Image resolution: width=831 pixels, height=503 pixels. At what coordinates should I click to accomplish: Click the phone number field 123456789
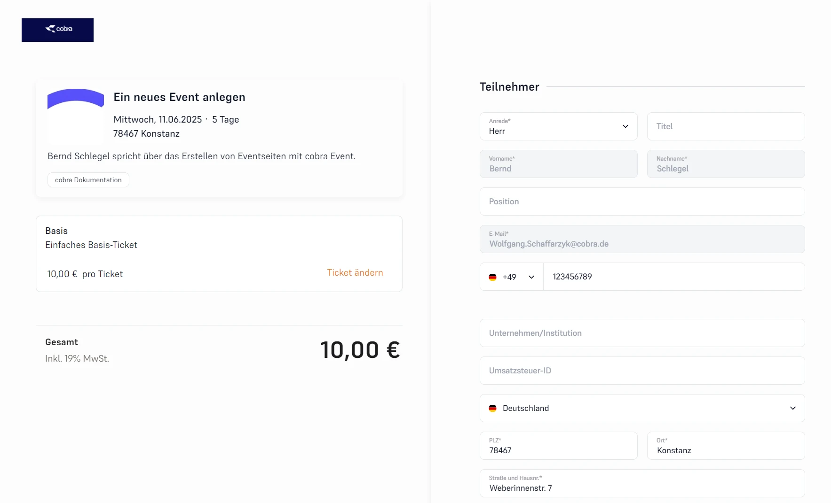click(673, 277)
